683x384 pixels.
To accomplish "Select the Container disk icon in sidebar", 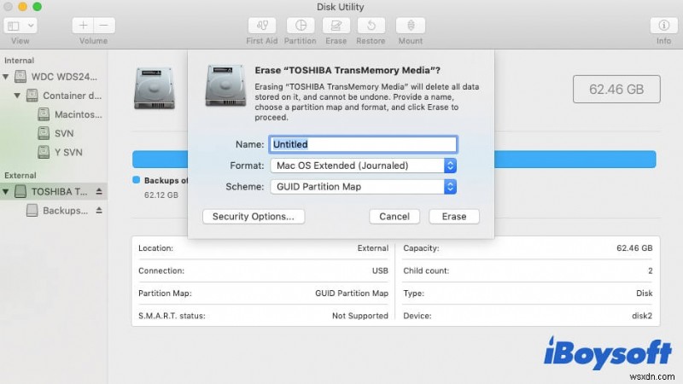I will (32, 96).
